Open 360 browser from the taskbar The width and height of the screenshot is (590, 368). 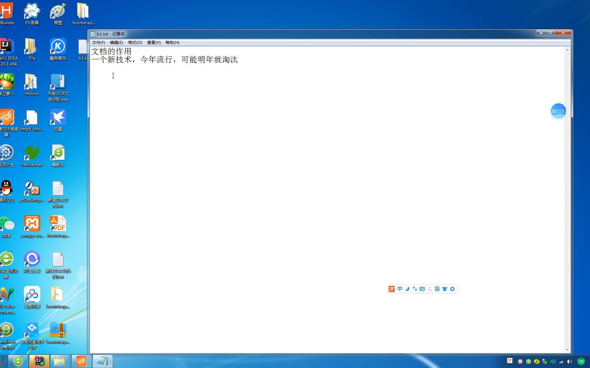pos(18,361)
